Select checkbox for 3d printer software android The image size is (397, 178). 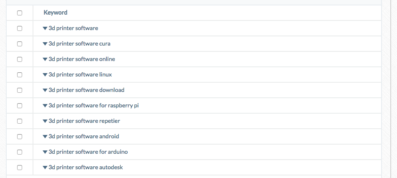(20, 137)
